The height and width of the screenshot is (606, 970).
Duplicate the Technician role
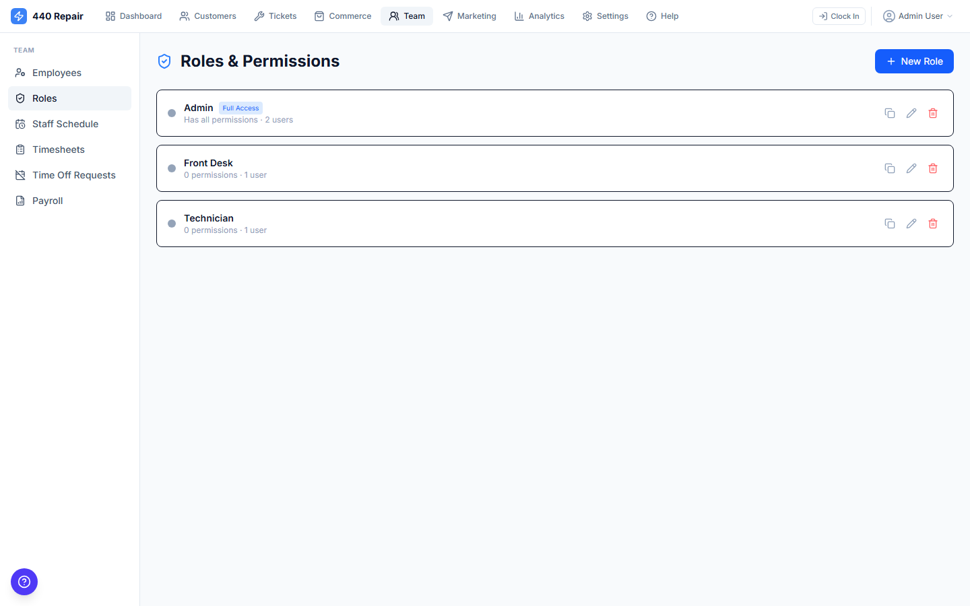(x=890, y=223)
